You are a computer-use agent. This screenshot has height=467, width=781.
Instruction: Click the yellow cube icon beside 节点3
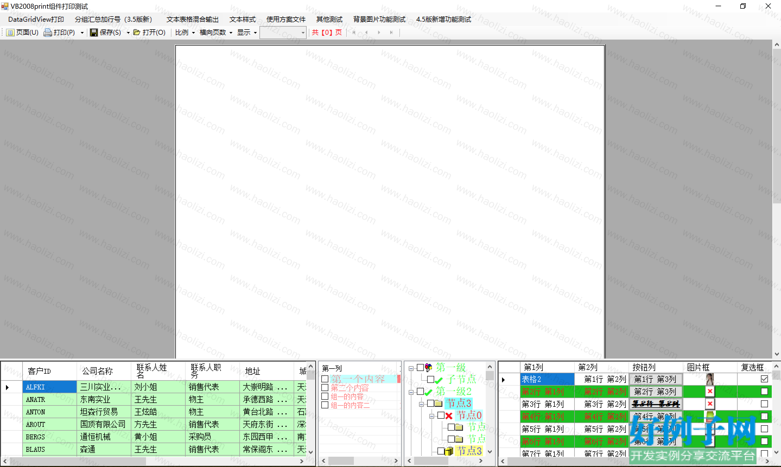(x=449, y=451)
